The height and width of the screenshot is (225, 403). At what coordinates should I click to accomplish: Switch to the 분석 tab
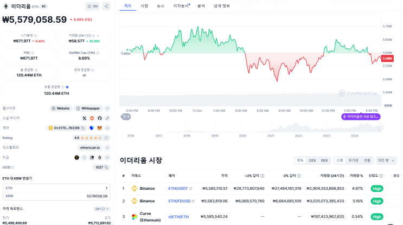[x=201, y=6]
